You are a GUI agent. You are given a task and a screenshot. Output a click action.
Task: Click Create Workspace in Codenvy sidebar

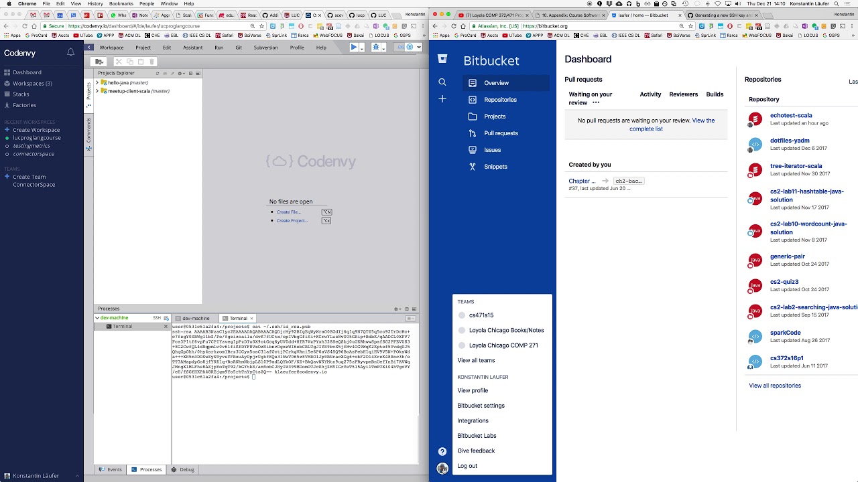coord(36,130)
